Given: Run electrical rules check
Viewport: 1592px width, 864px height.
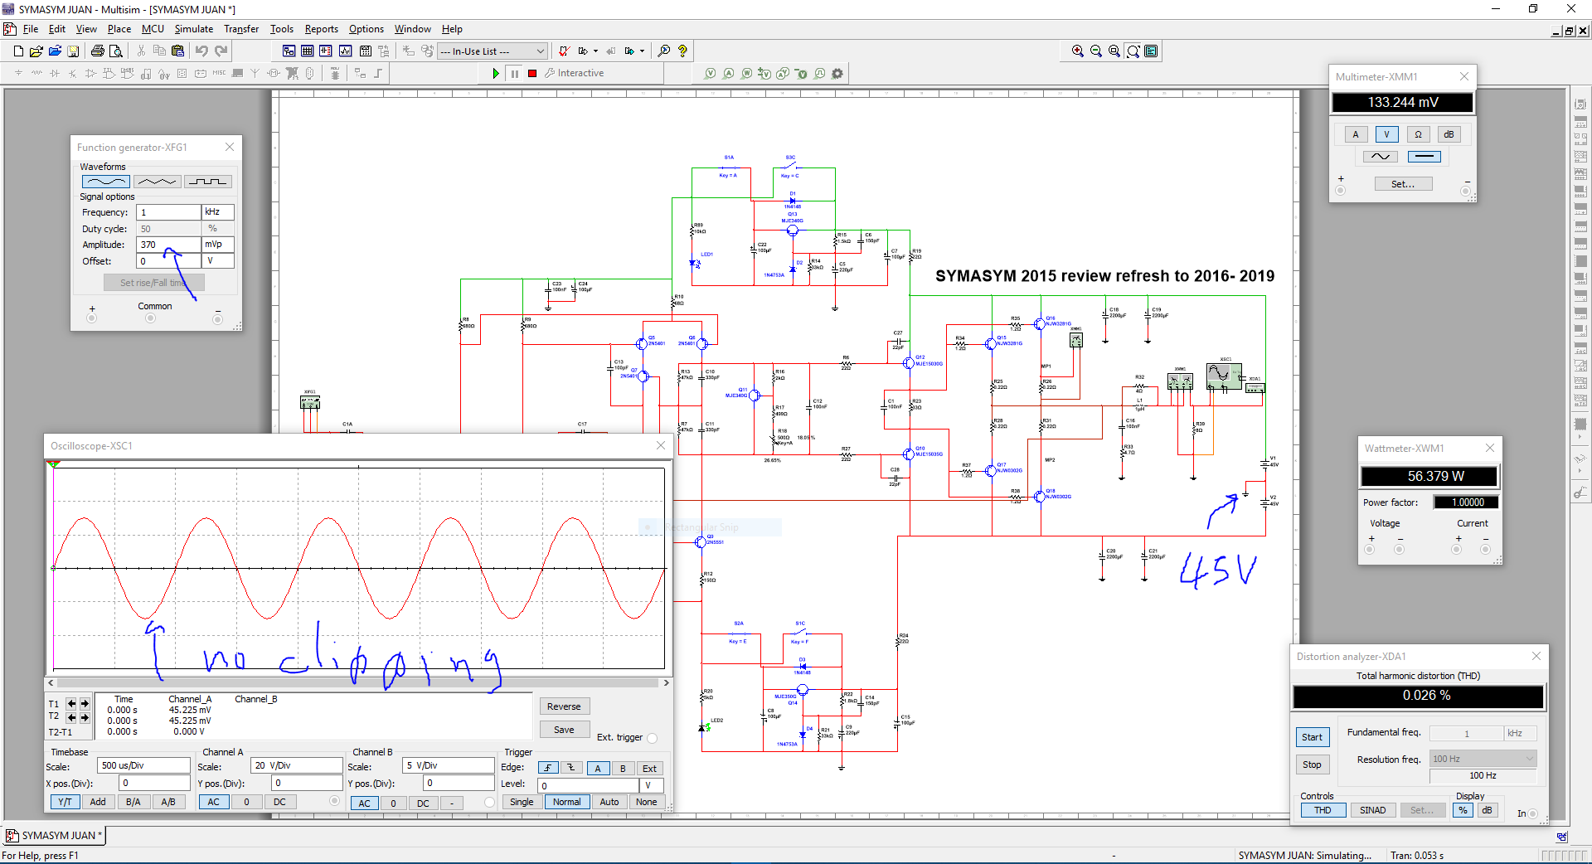Looking at the screenshot, I should pyautogui.click(x=564, y=51).
